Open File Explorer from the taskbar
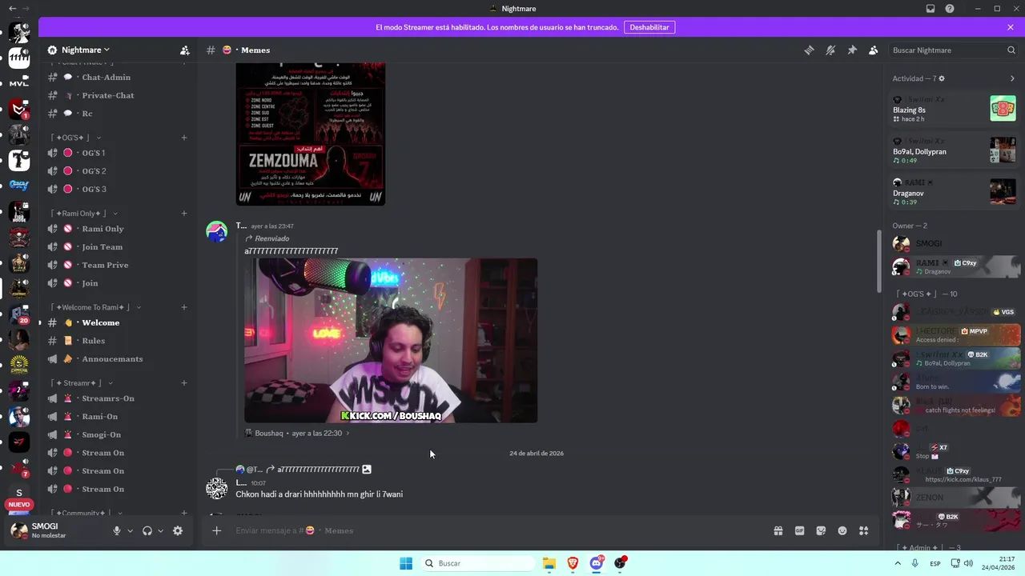Screen dimensions: 1025x576 point(549,563)
